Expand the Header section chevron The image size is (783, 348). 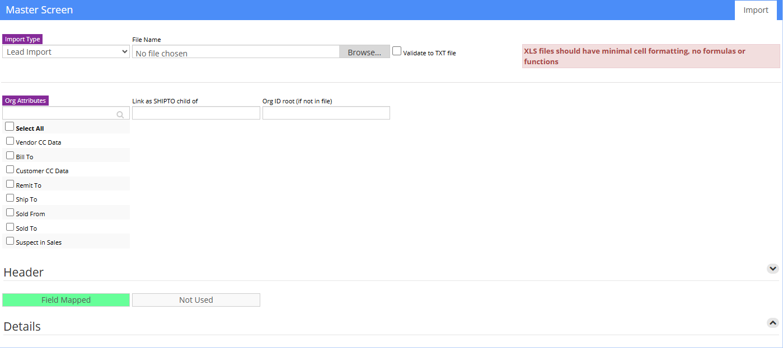coord(772,269)
